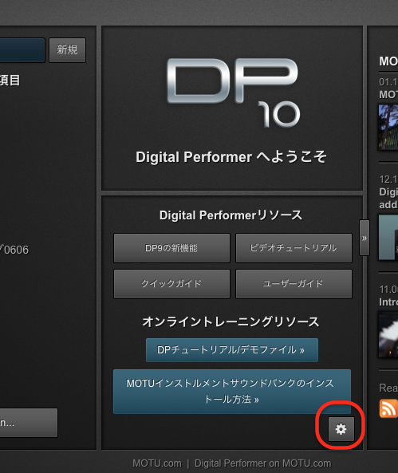The width and height of the screenshot is (398, 473).
Task: Follow Digital Performer on MOTU.com link
Action: tap(262, 463)
